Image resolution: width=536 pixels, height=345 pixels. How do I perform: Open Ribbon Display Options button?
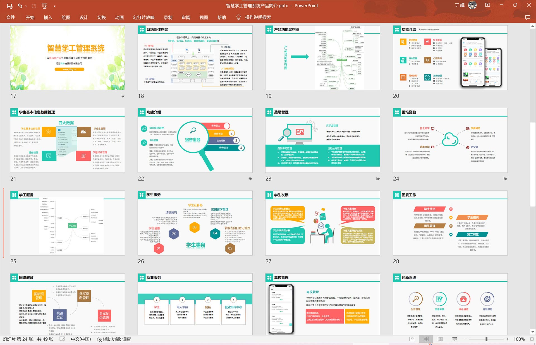(487, 5)
